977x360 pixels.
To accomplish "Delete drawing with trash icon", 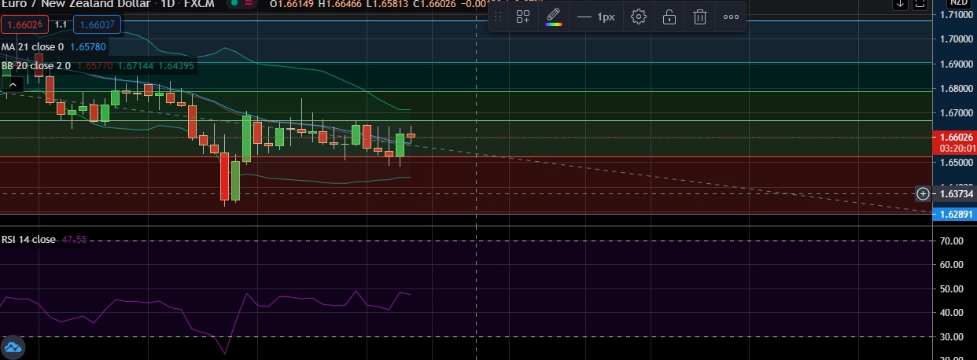I will [700, 17].
